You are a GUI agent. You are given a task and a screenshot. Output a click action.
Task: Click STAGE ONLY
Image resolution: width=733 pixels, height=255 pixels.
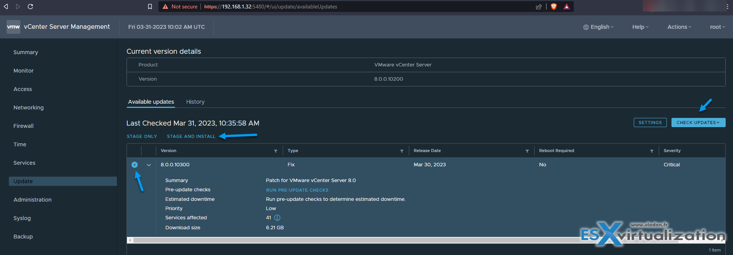pyautogui.click(x=142, y=136)
